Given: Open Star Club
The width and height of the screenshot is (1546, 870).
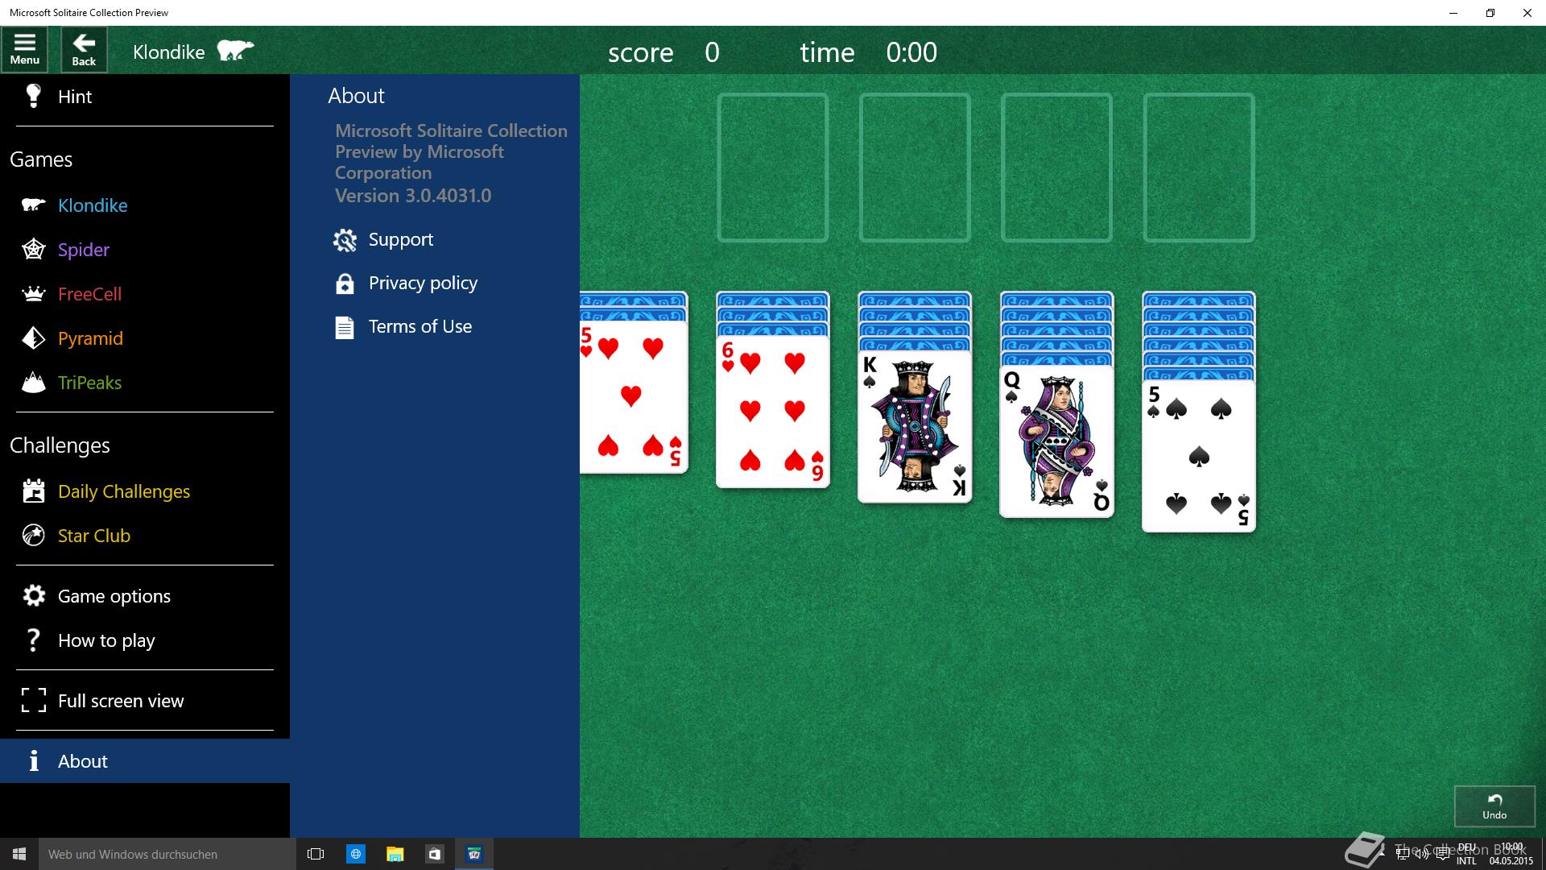Looking at the screenshot, I should click(145, 536).
